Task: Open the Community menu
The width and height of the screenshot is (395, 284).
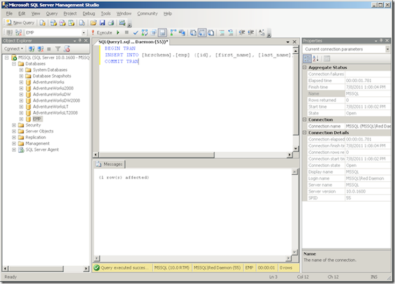Action: 147,13
